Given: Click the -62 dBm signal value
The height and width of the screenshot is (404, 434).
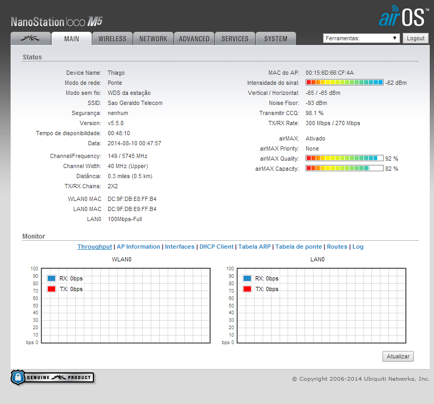Looking at the screenshot, I should (x=396, y=83).
